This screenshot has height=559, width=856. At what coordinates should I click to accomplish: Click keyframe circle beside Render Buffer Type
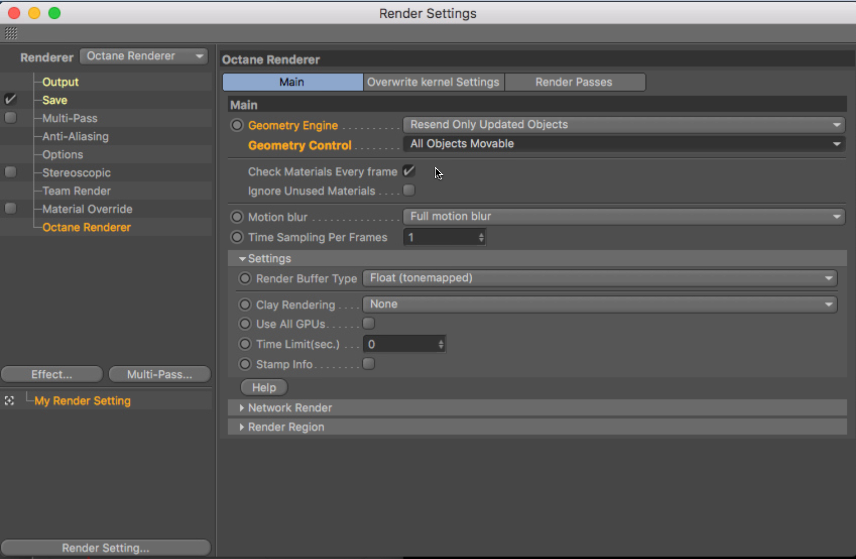point(245,278)
